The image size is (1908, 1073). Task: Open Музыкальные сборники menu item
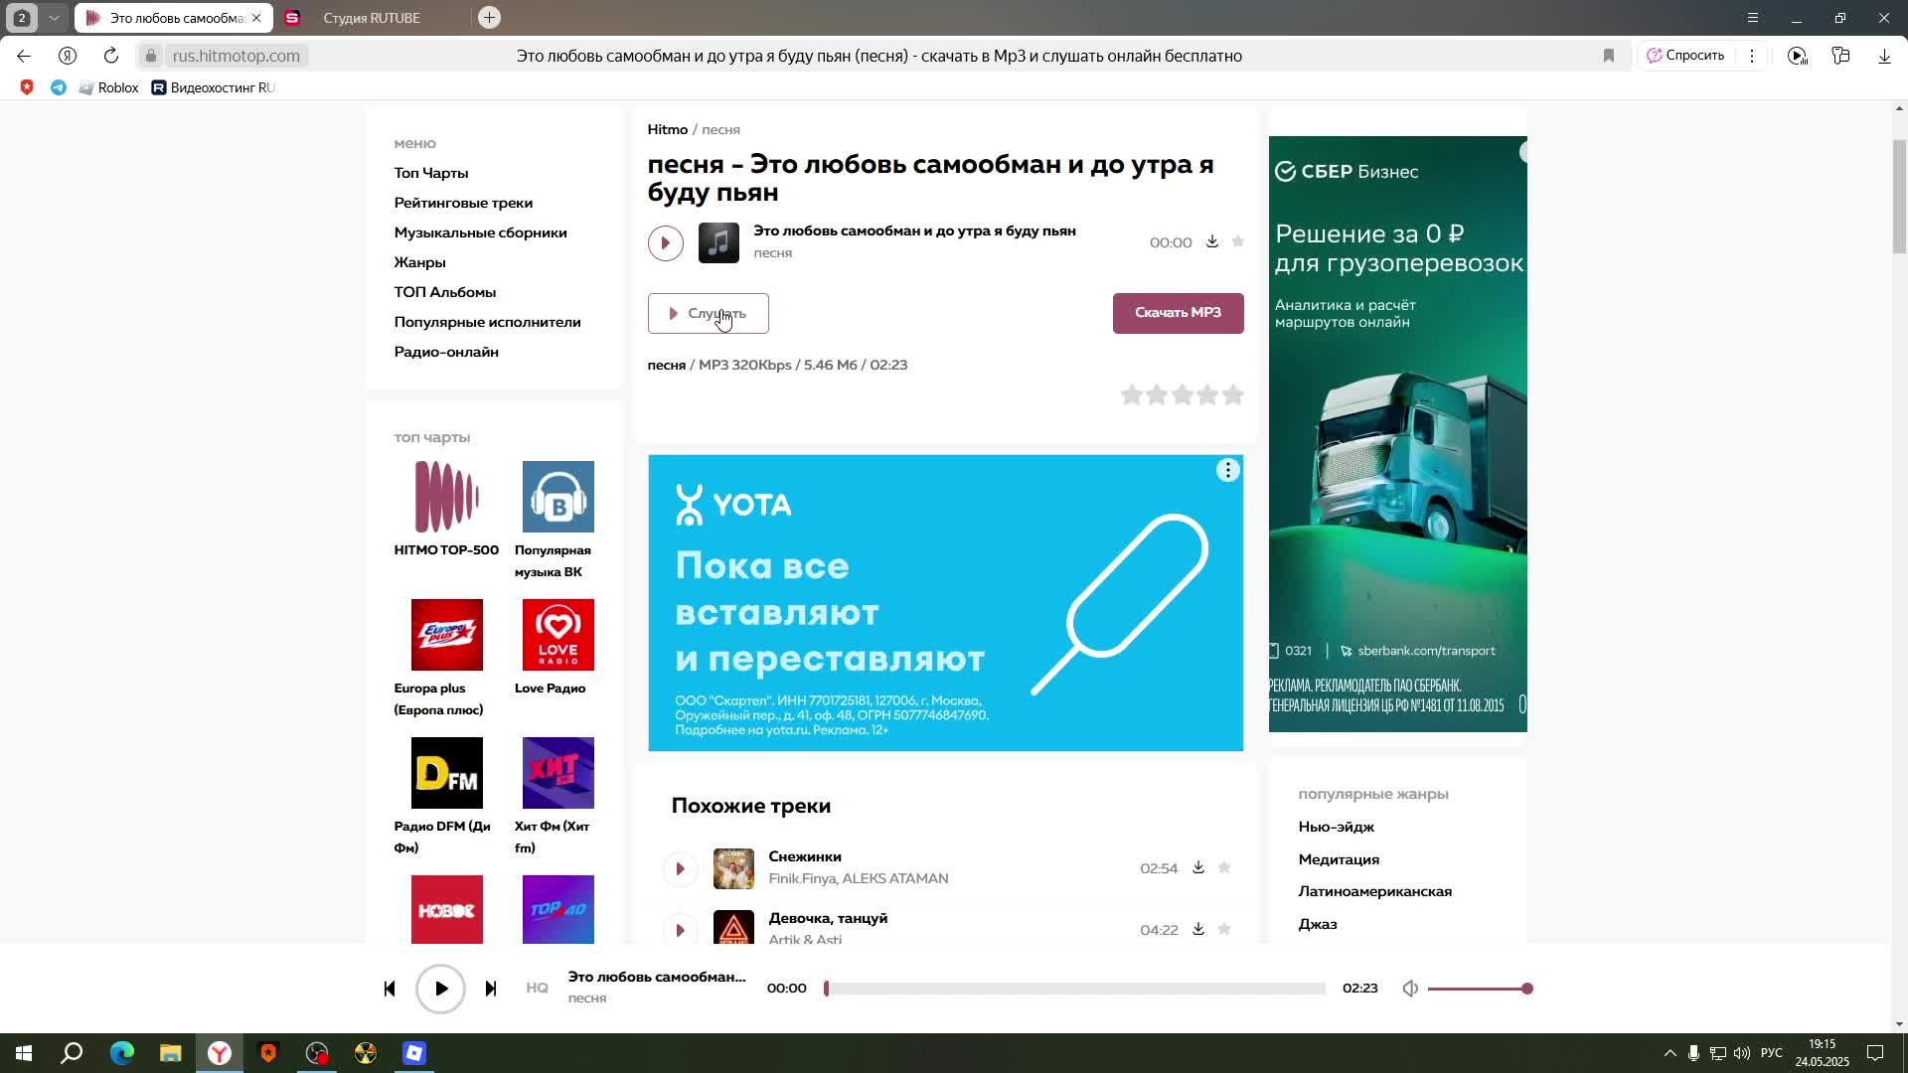click(x=481, y=232)
